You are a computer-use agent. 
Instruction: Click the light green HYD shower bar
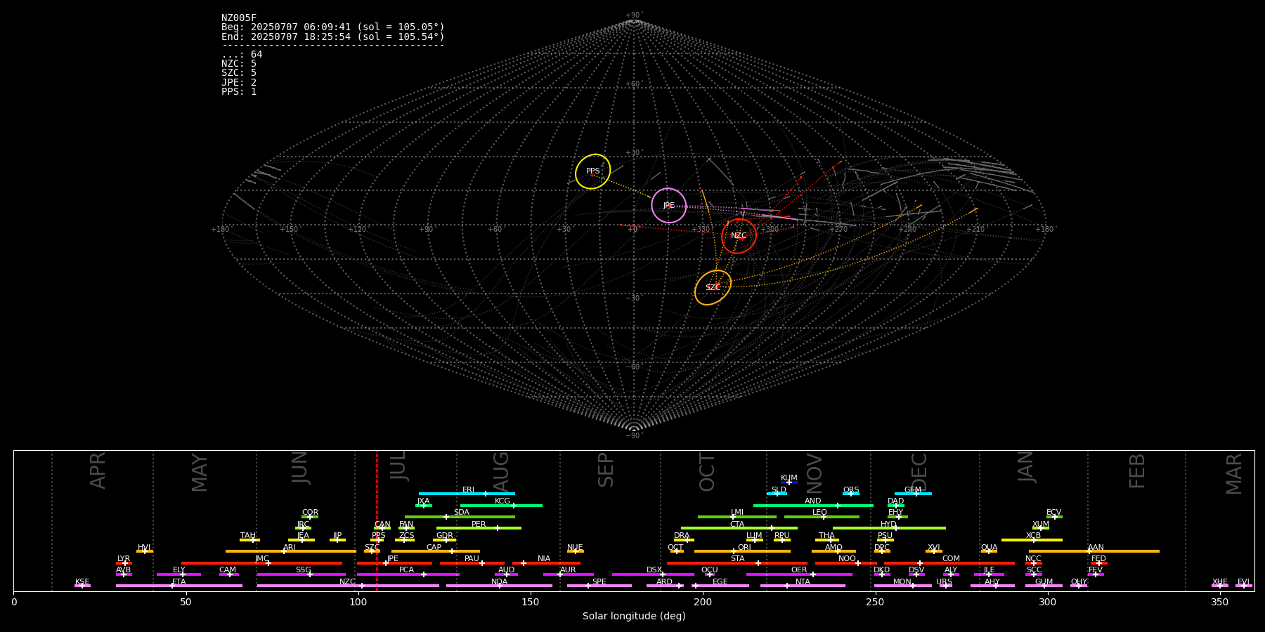coord(889,528)
